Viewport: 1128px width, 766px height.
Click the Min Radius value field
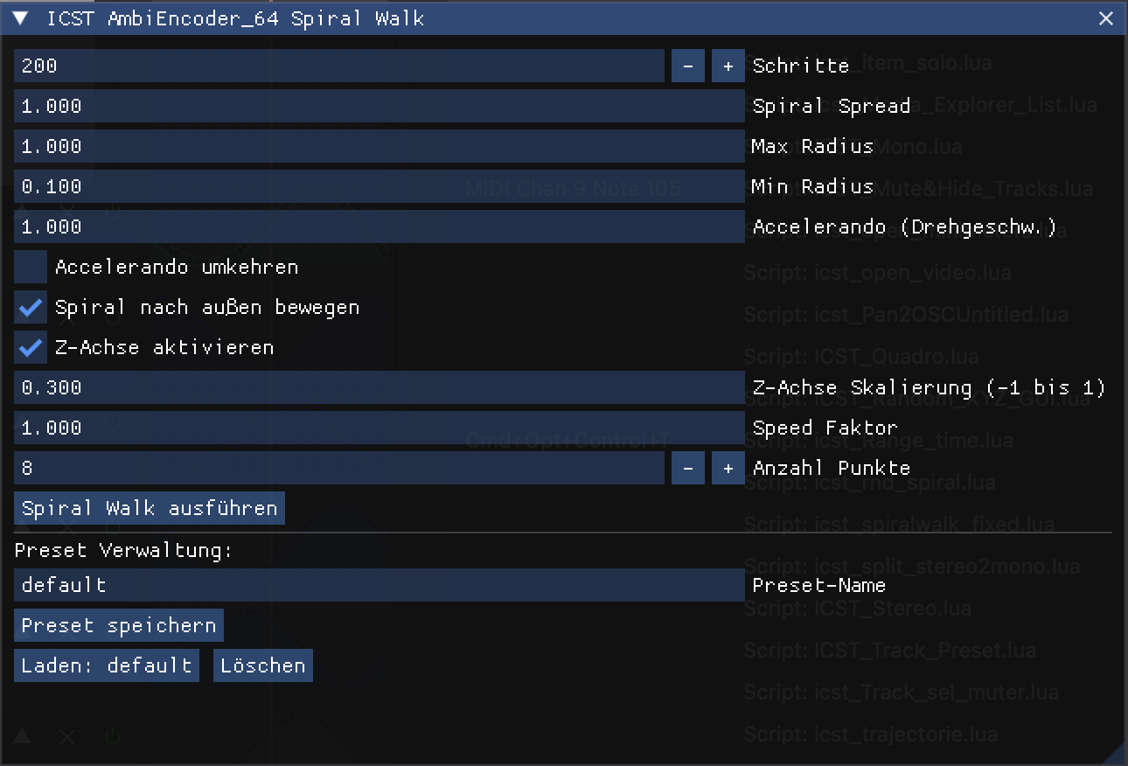[x=379, y=186]
